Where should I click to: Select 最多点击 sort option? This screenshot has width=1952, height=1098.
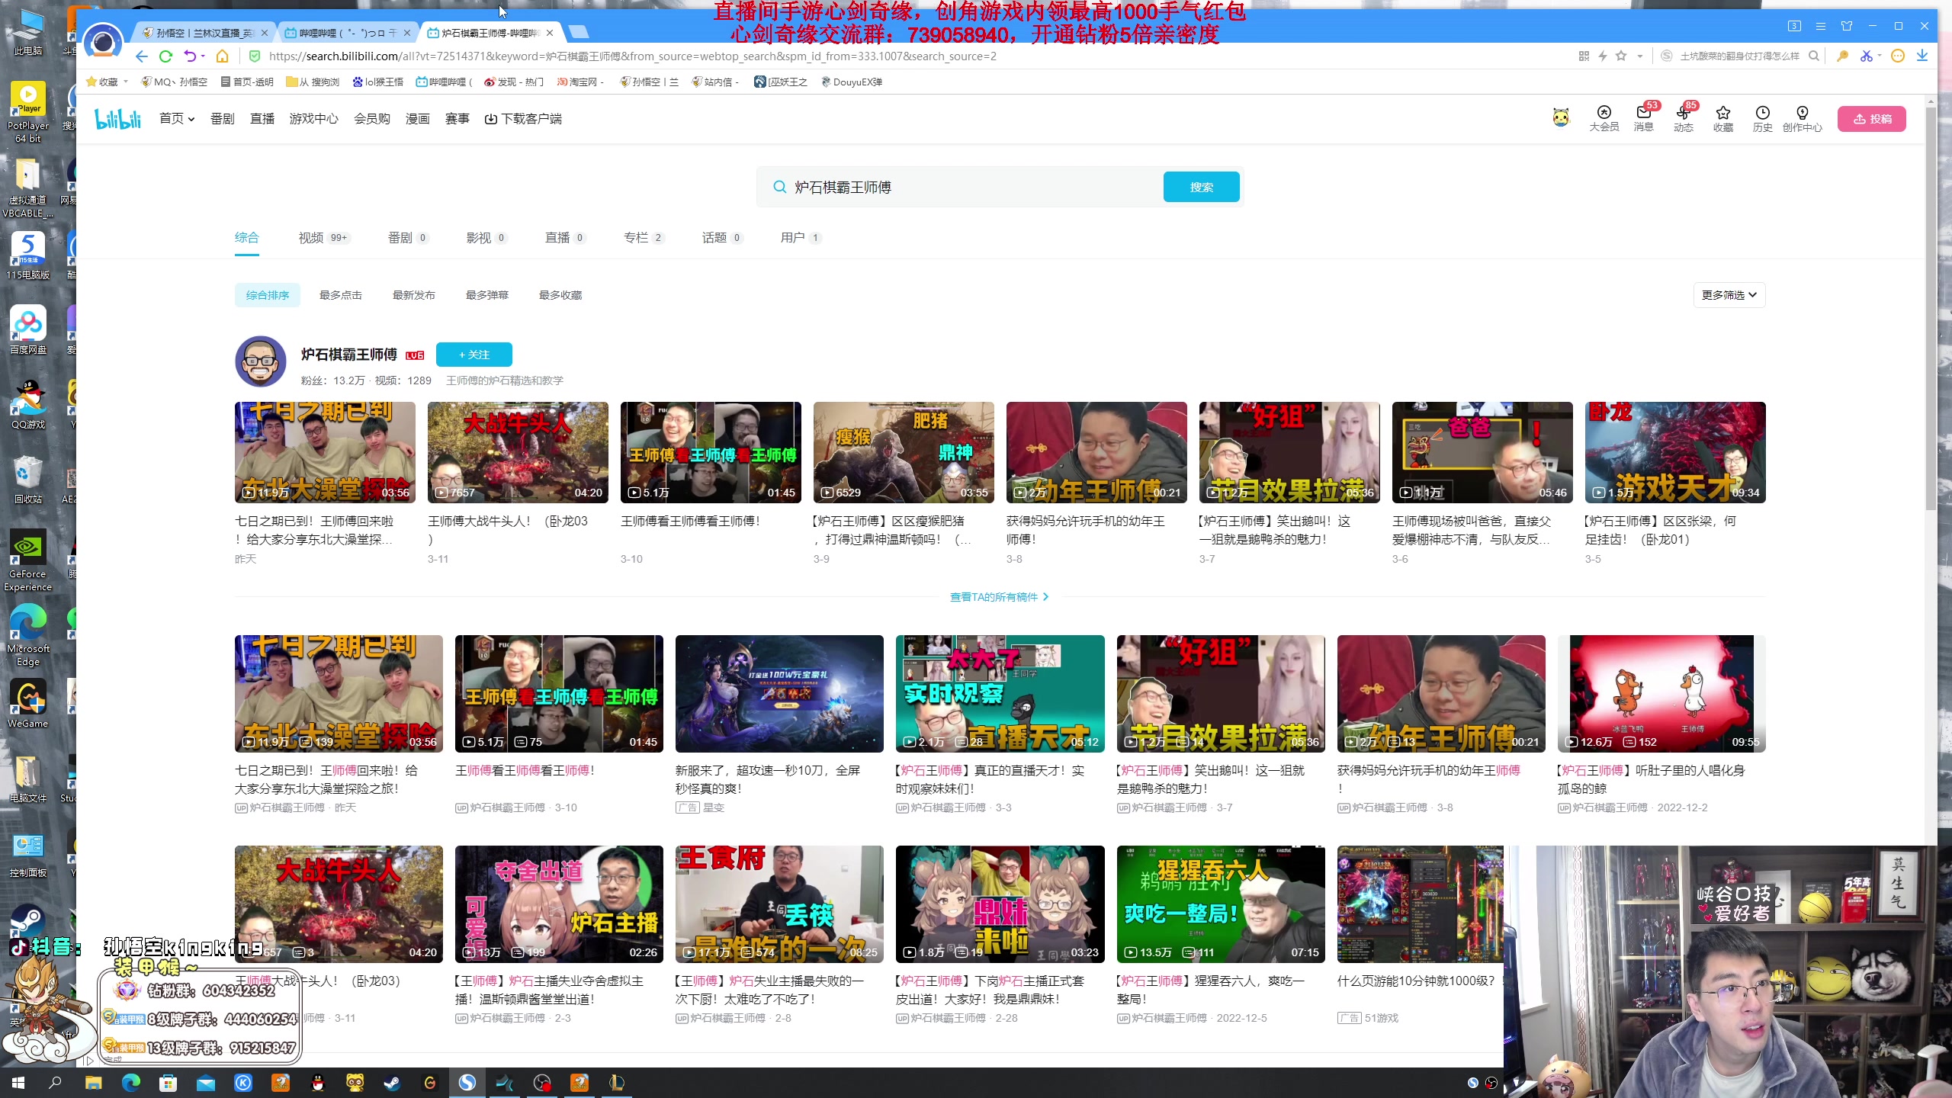[340, 295]
